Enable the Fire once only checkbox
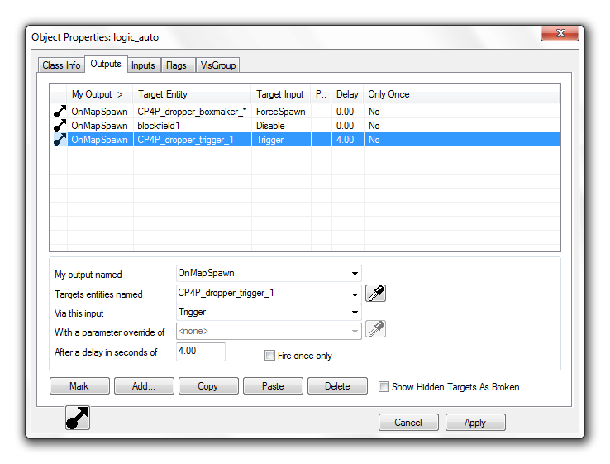Viewport: 610px width, 464px height. pyautogui.click(x=269, y=356)
